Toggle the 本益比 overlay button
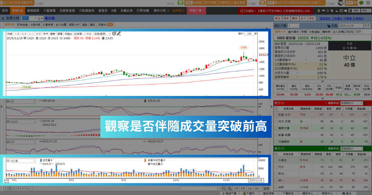The width and height of the screenshot is (372, 195). point(68,33)
